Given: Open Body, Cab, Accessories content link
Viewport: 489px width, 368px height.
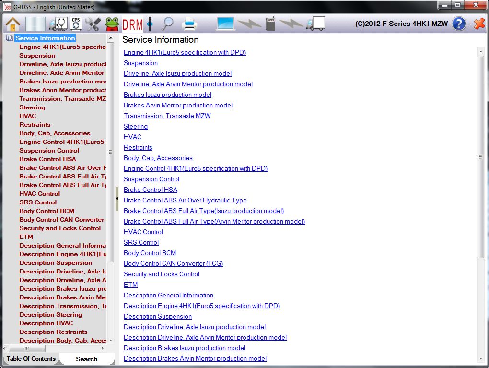Looking at the screenshot, I should pos(158,158).
